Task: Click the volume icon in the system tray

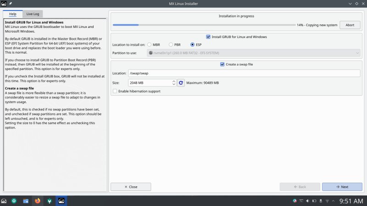Action: pyautogui.click(x=307, y=201)
